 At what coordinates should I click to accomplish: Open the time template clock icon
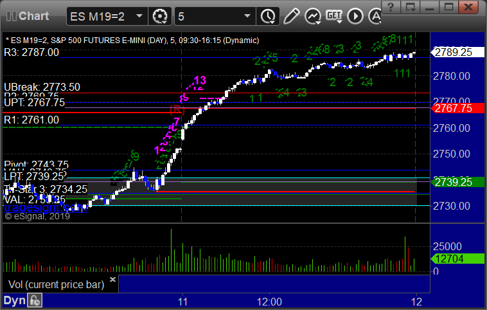(268, 16)
